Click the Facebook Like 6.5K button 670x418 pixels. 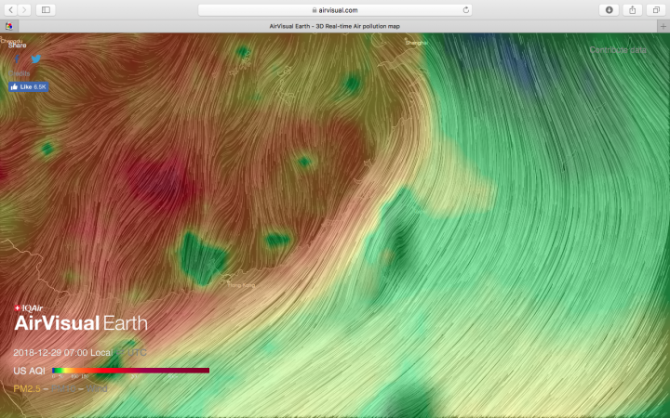[28, 87]
